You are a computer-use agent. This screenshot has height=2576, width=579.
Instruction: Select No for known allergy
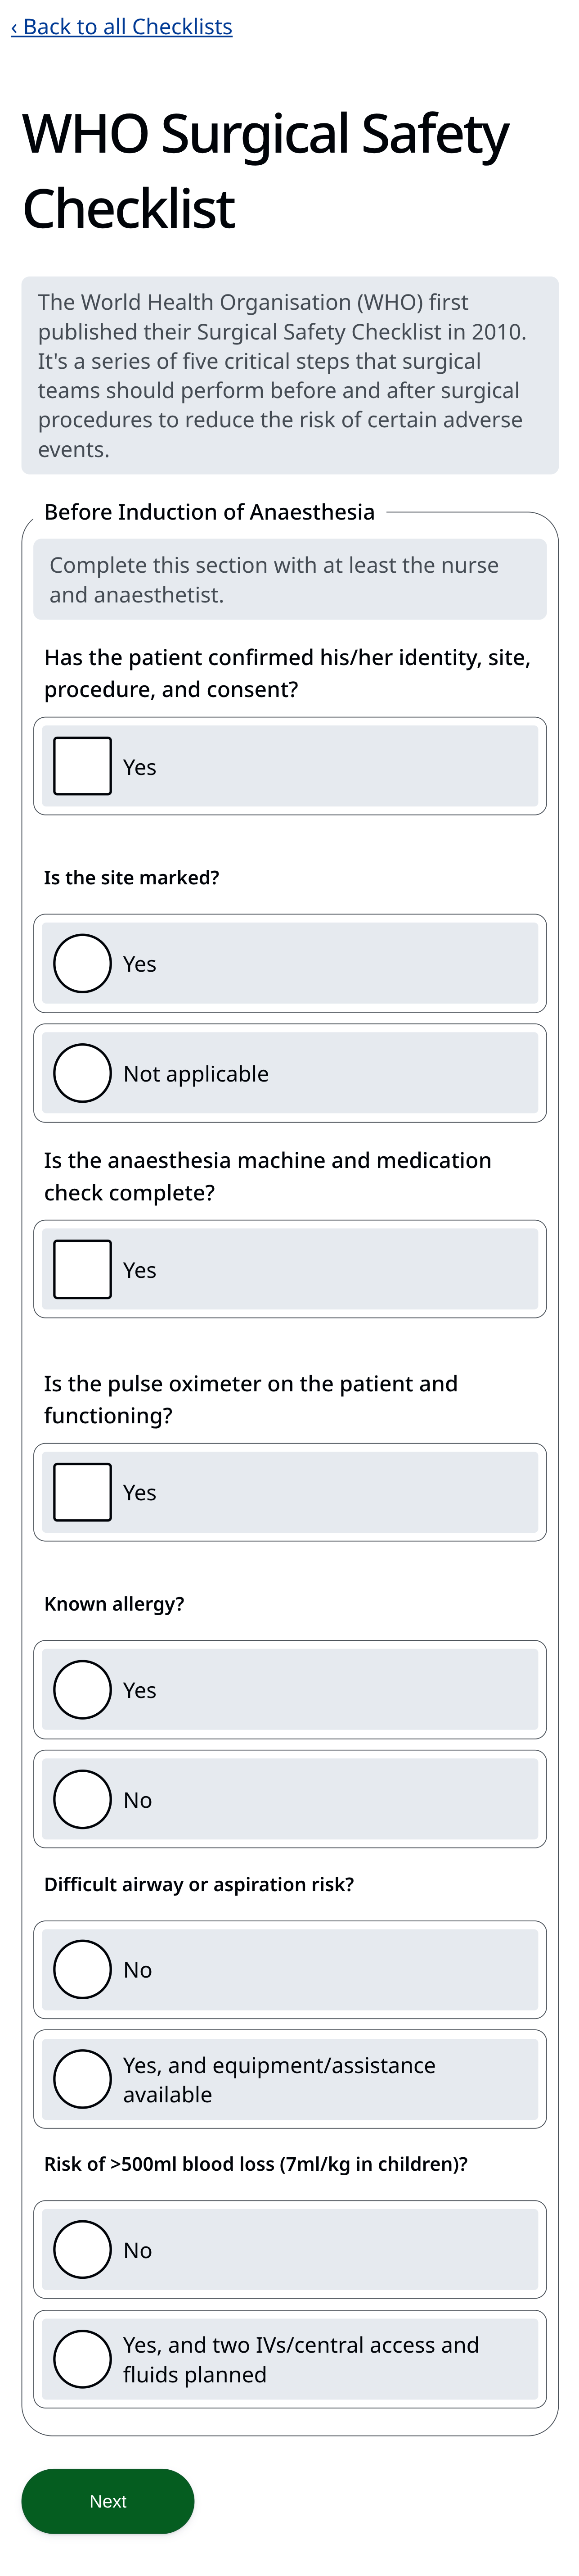(83, 1799)
